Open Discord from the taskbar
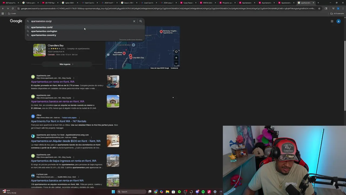This screenshot has width=346, height=195. click(197, 192)
